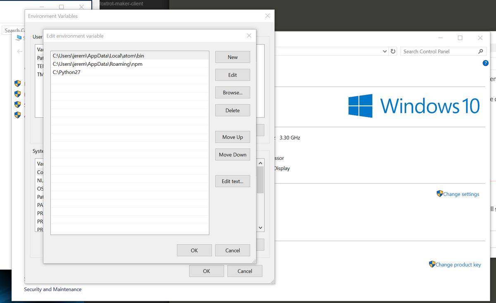Click the last shield icon in left sidebar
Image resolution: width=496 pixels, height=303 pixels.
click(x=17, y=115)
